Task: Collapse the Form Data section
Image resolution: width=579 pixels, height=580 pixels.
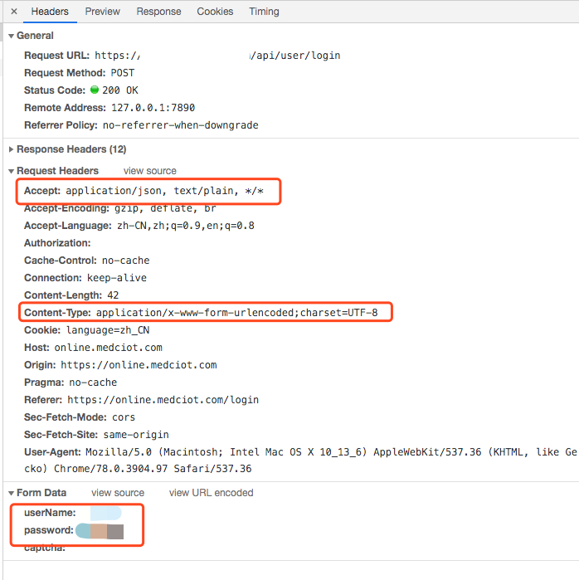Action: (11, 493)
